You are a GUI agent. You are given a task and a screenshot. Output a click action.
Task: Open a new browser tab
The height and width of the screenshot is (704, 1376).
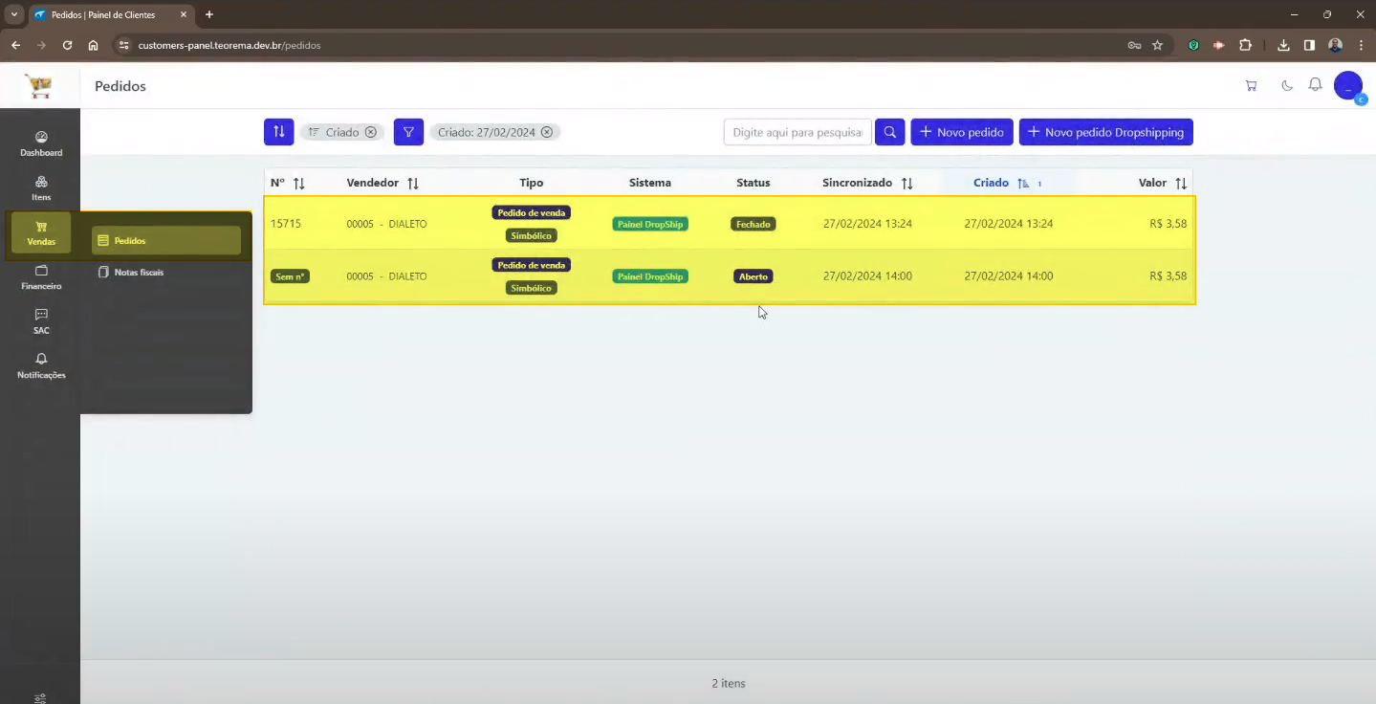(x=209, y=14)
